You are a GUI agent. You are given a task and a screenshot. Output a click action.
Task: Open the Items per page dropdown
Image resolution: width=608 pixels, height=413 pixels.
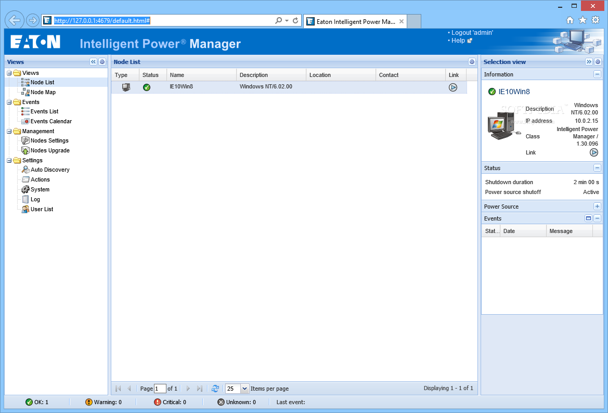(x=244, y=388)
